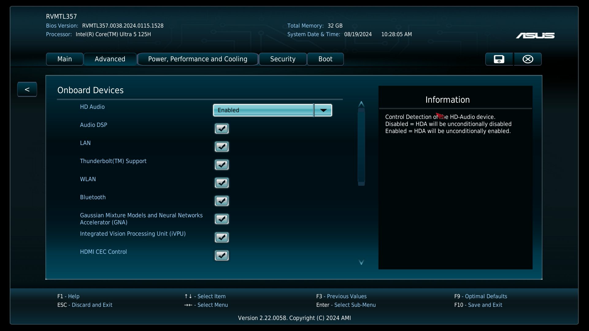589x331 pixels.
Task: Click the vertical scrollbar thumb
Action: click(x=361, y=147)
